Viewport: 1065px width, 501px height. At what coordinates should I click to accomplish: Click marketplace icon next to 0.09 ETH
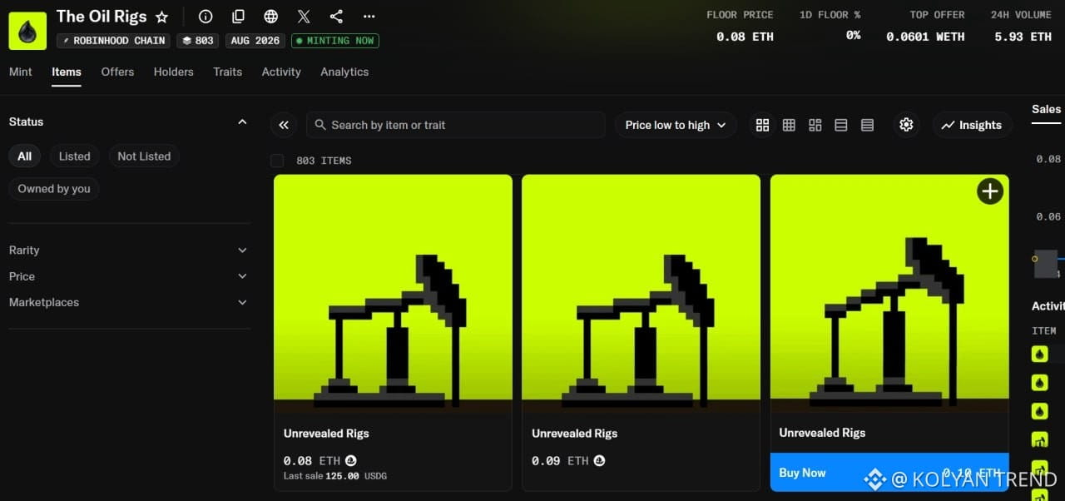pyautogui.click(x=599, y=460)
